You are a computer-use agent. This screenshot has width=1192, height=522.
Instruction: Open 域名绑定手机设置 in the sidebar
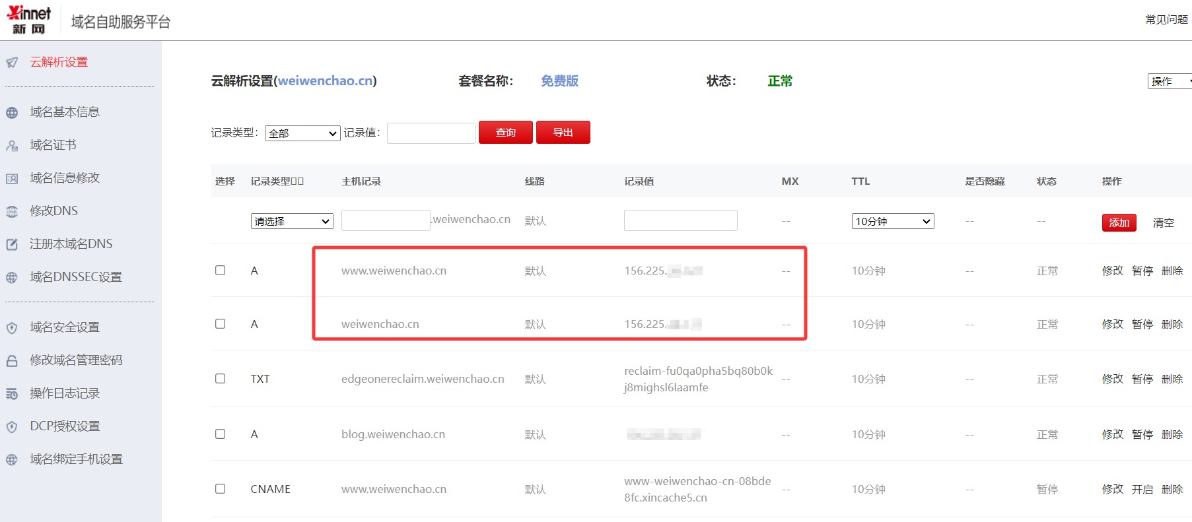[76, 459]
